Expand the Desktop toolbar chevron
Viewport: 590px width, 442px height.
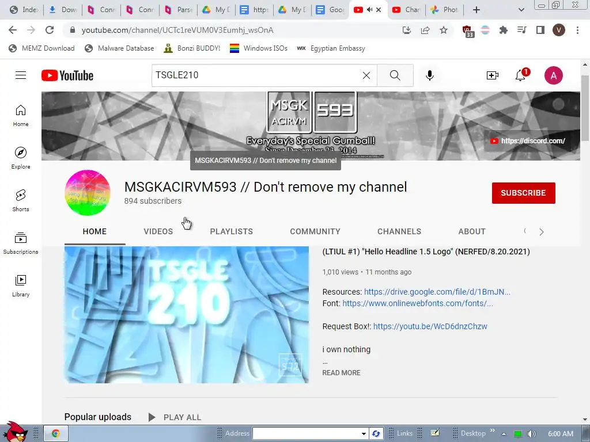(492, 430)
